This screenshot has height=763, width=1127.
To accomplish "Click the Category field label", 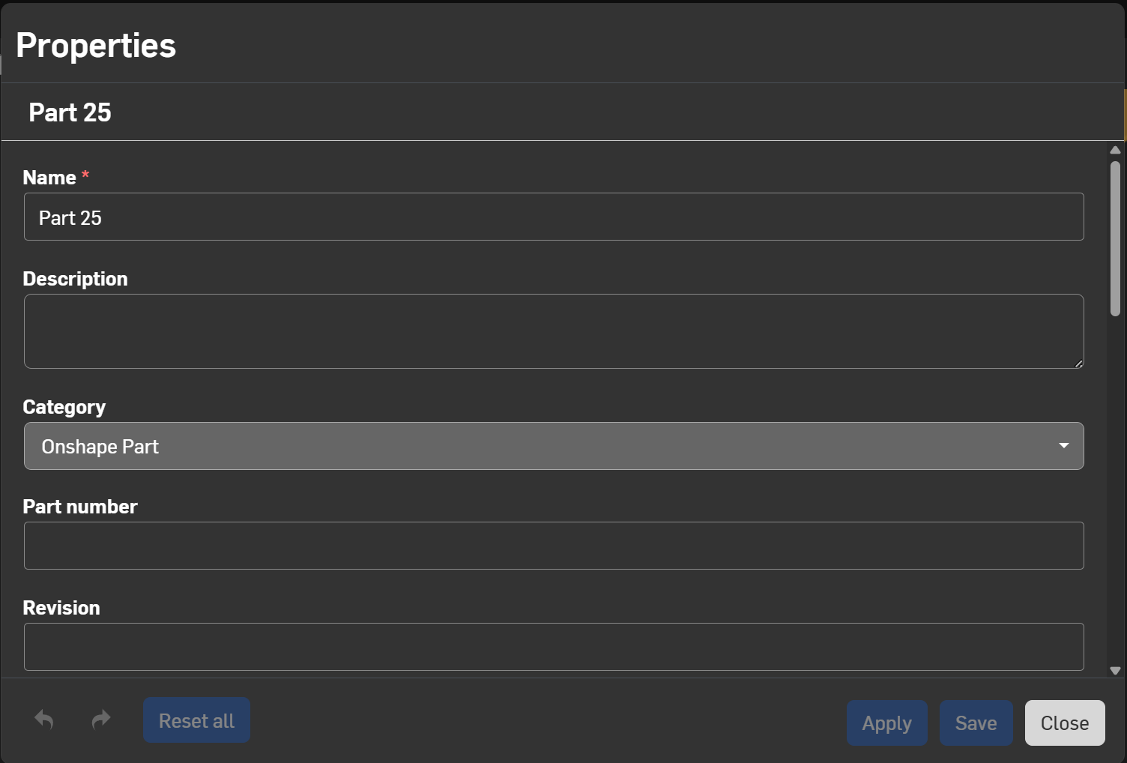I will 64,407.
